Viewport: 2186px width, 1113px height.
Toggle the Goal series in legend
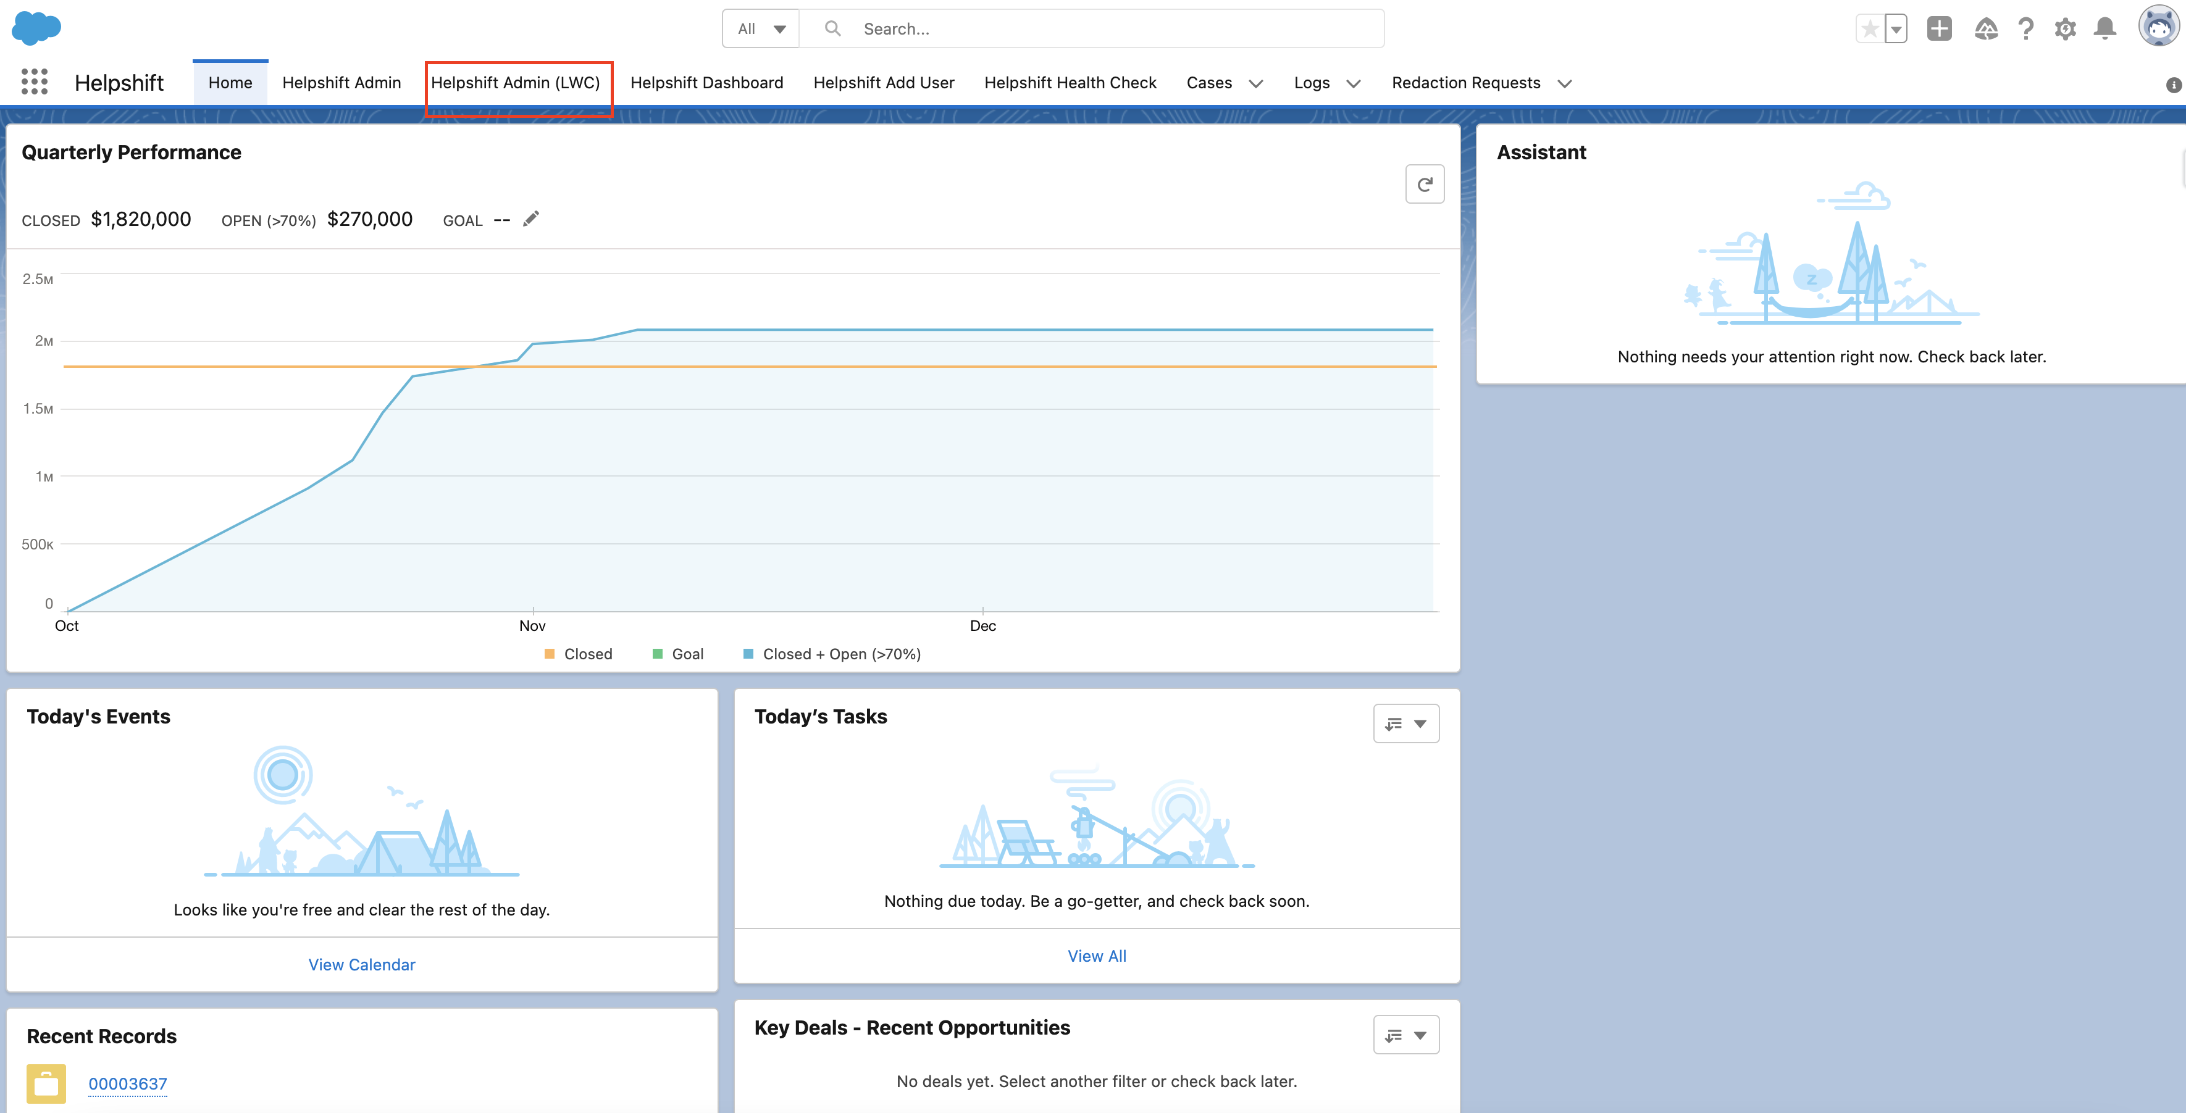[x=658, y=654]
